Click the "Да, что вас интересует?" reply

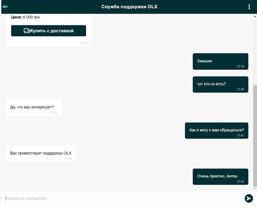click(33, 107)
